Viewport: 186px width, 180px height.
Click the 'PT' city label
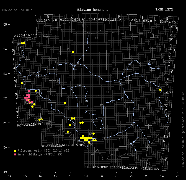[101, 105]
